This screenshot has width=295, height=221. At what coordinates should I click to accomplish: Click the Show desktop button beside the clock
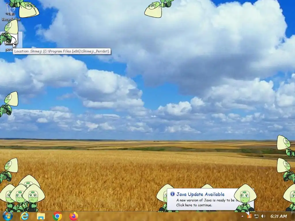[x=294, y=216]
